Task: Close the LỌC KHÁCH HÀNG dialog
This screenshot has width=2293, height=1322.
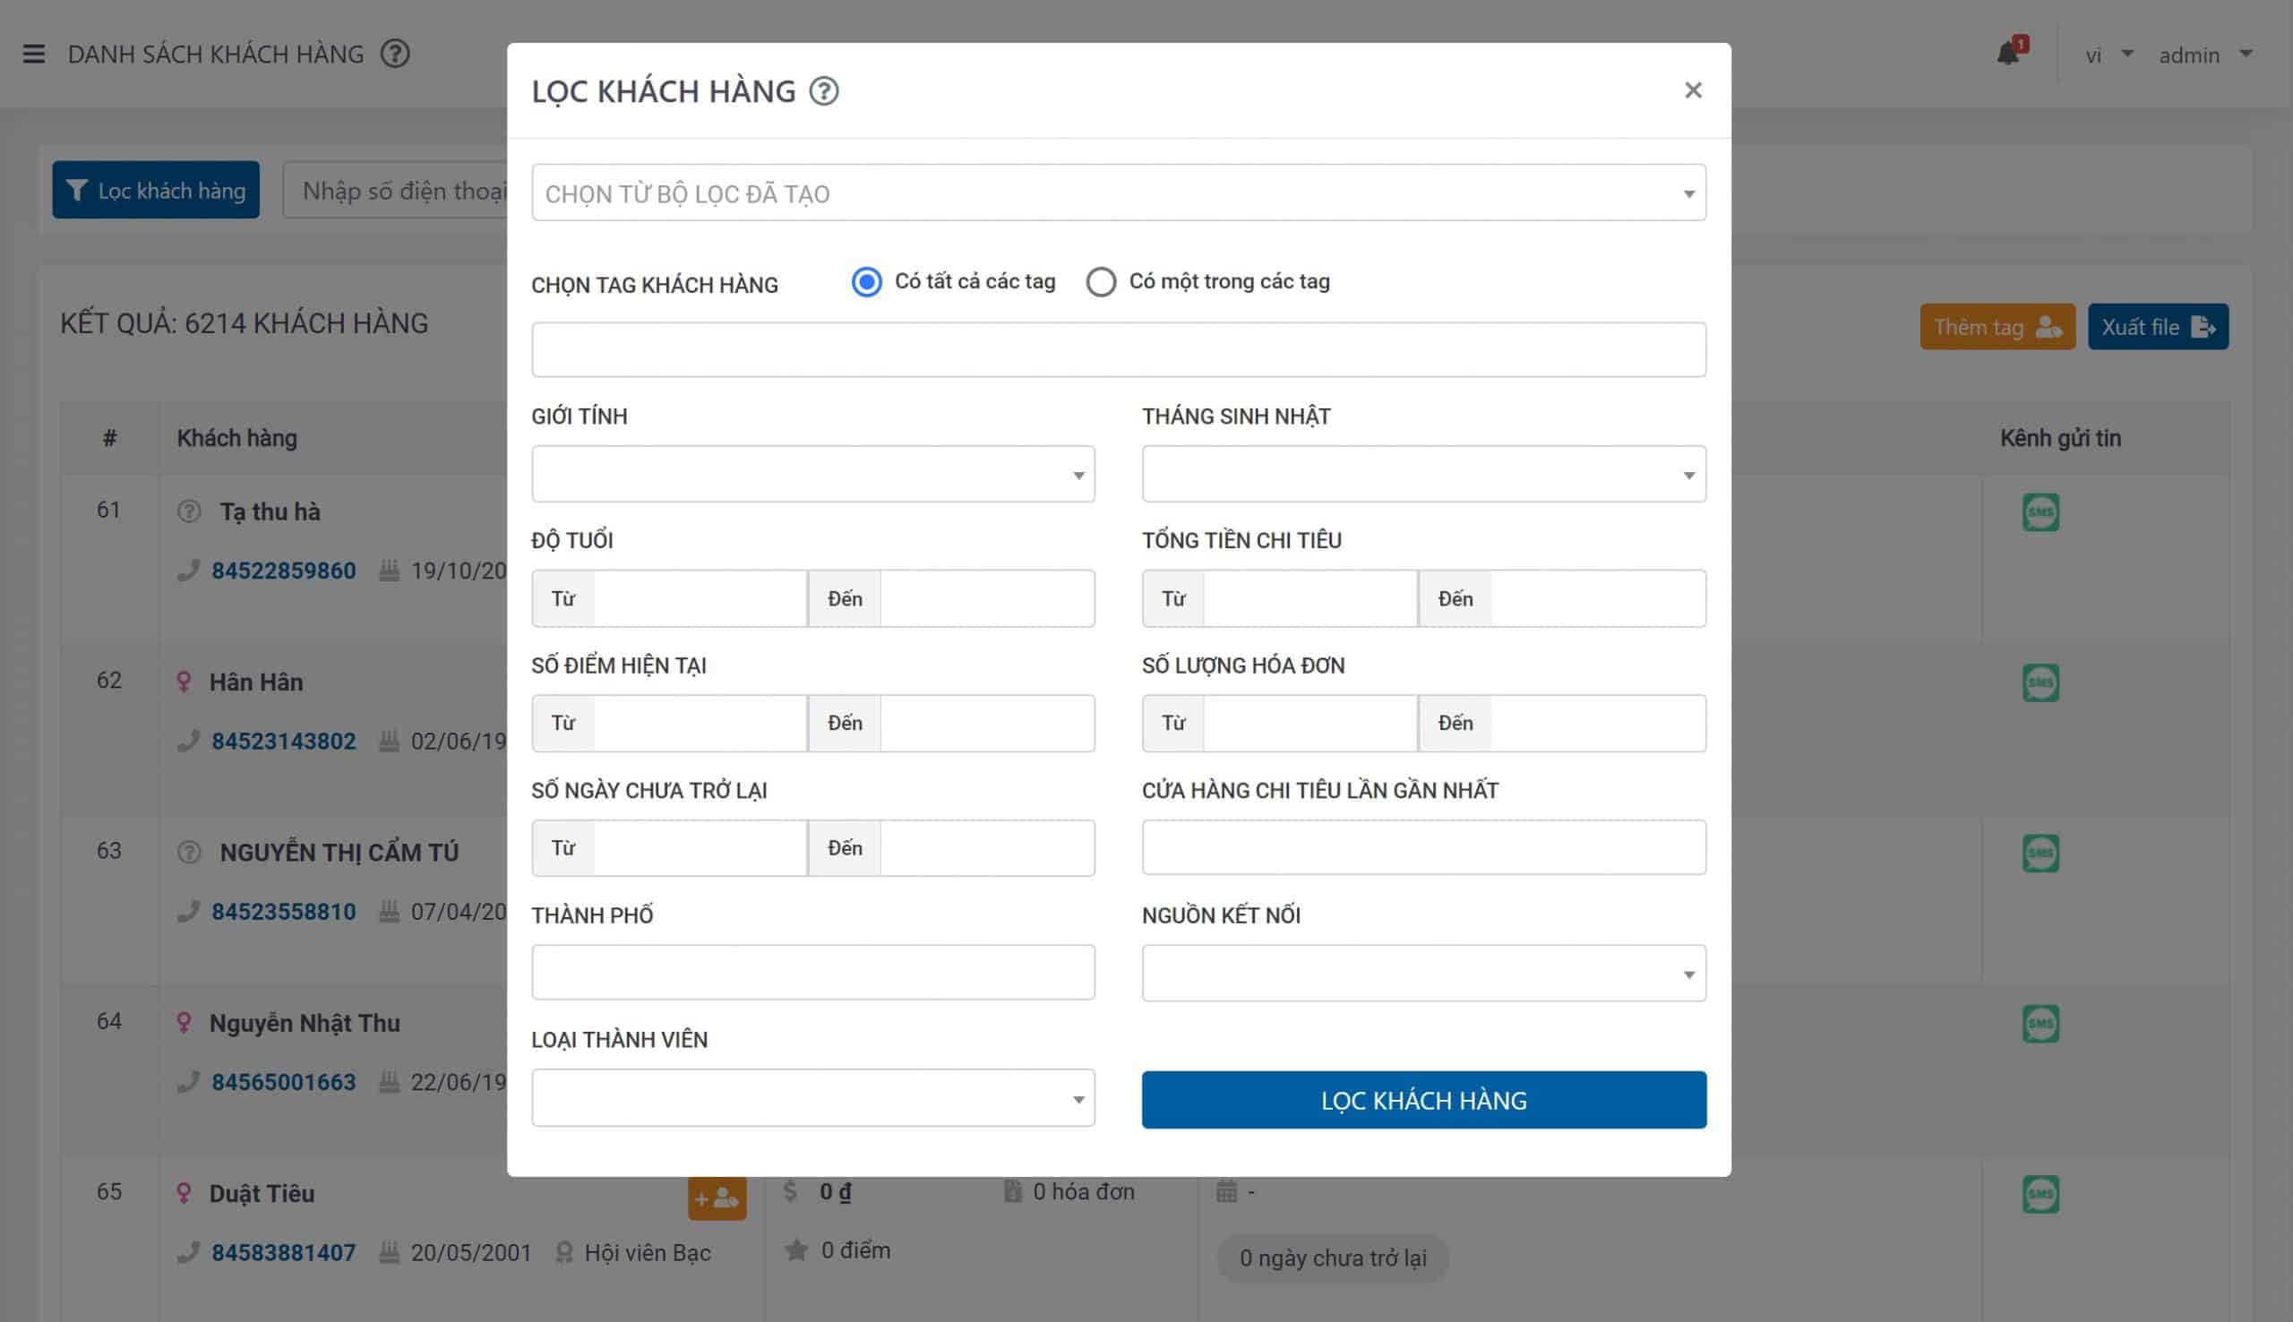Action: pos(1693,90)
